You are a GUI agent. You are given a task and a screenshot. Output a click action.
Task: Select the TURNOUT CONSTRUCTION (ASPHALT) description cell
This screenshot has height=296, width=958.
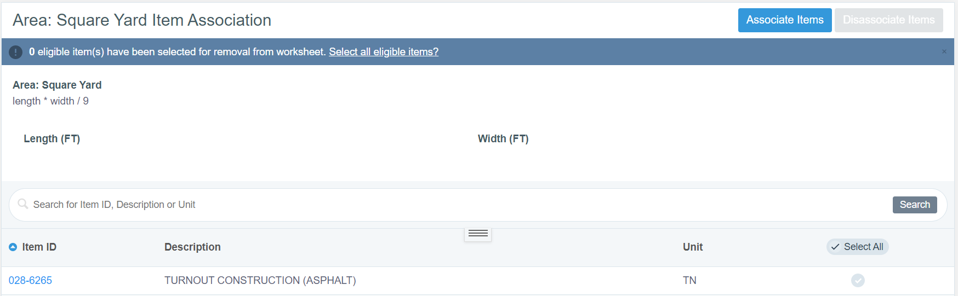point(260,281)
